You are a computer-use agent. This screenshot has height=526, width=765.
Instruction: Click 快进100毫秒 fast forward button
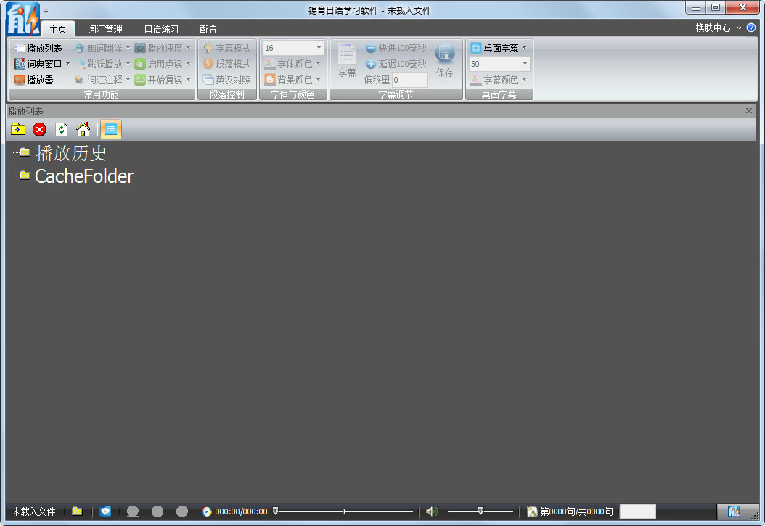tap(396, 48)
